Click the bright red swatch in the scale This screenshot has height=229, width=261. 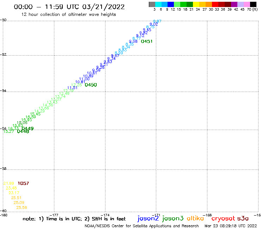click(x=215, y=4)
